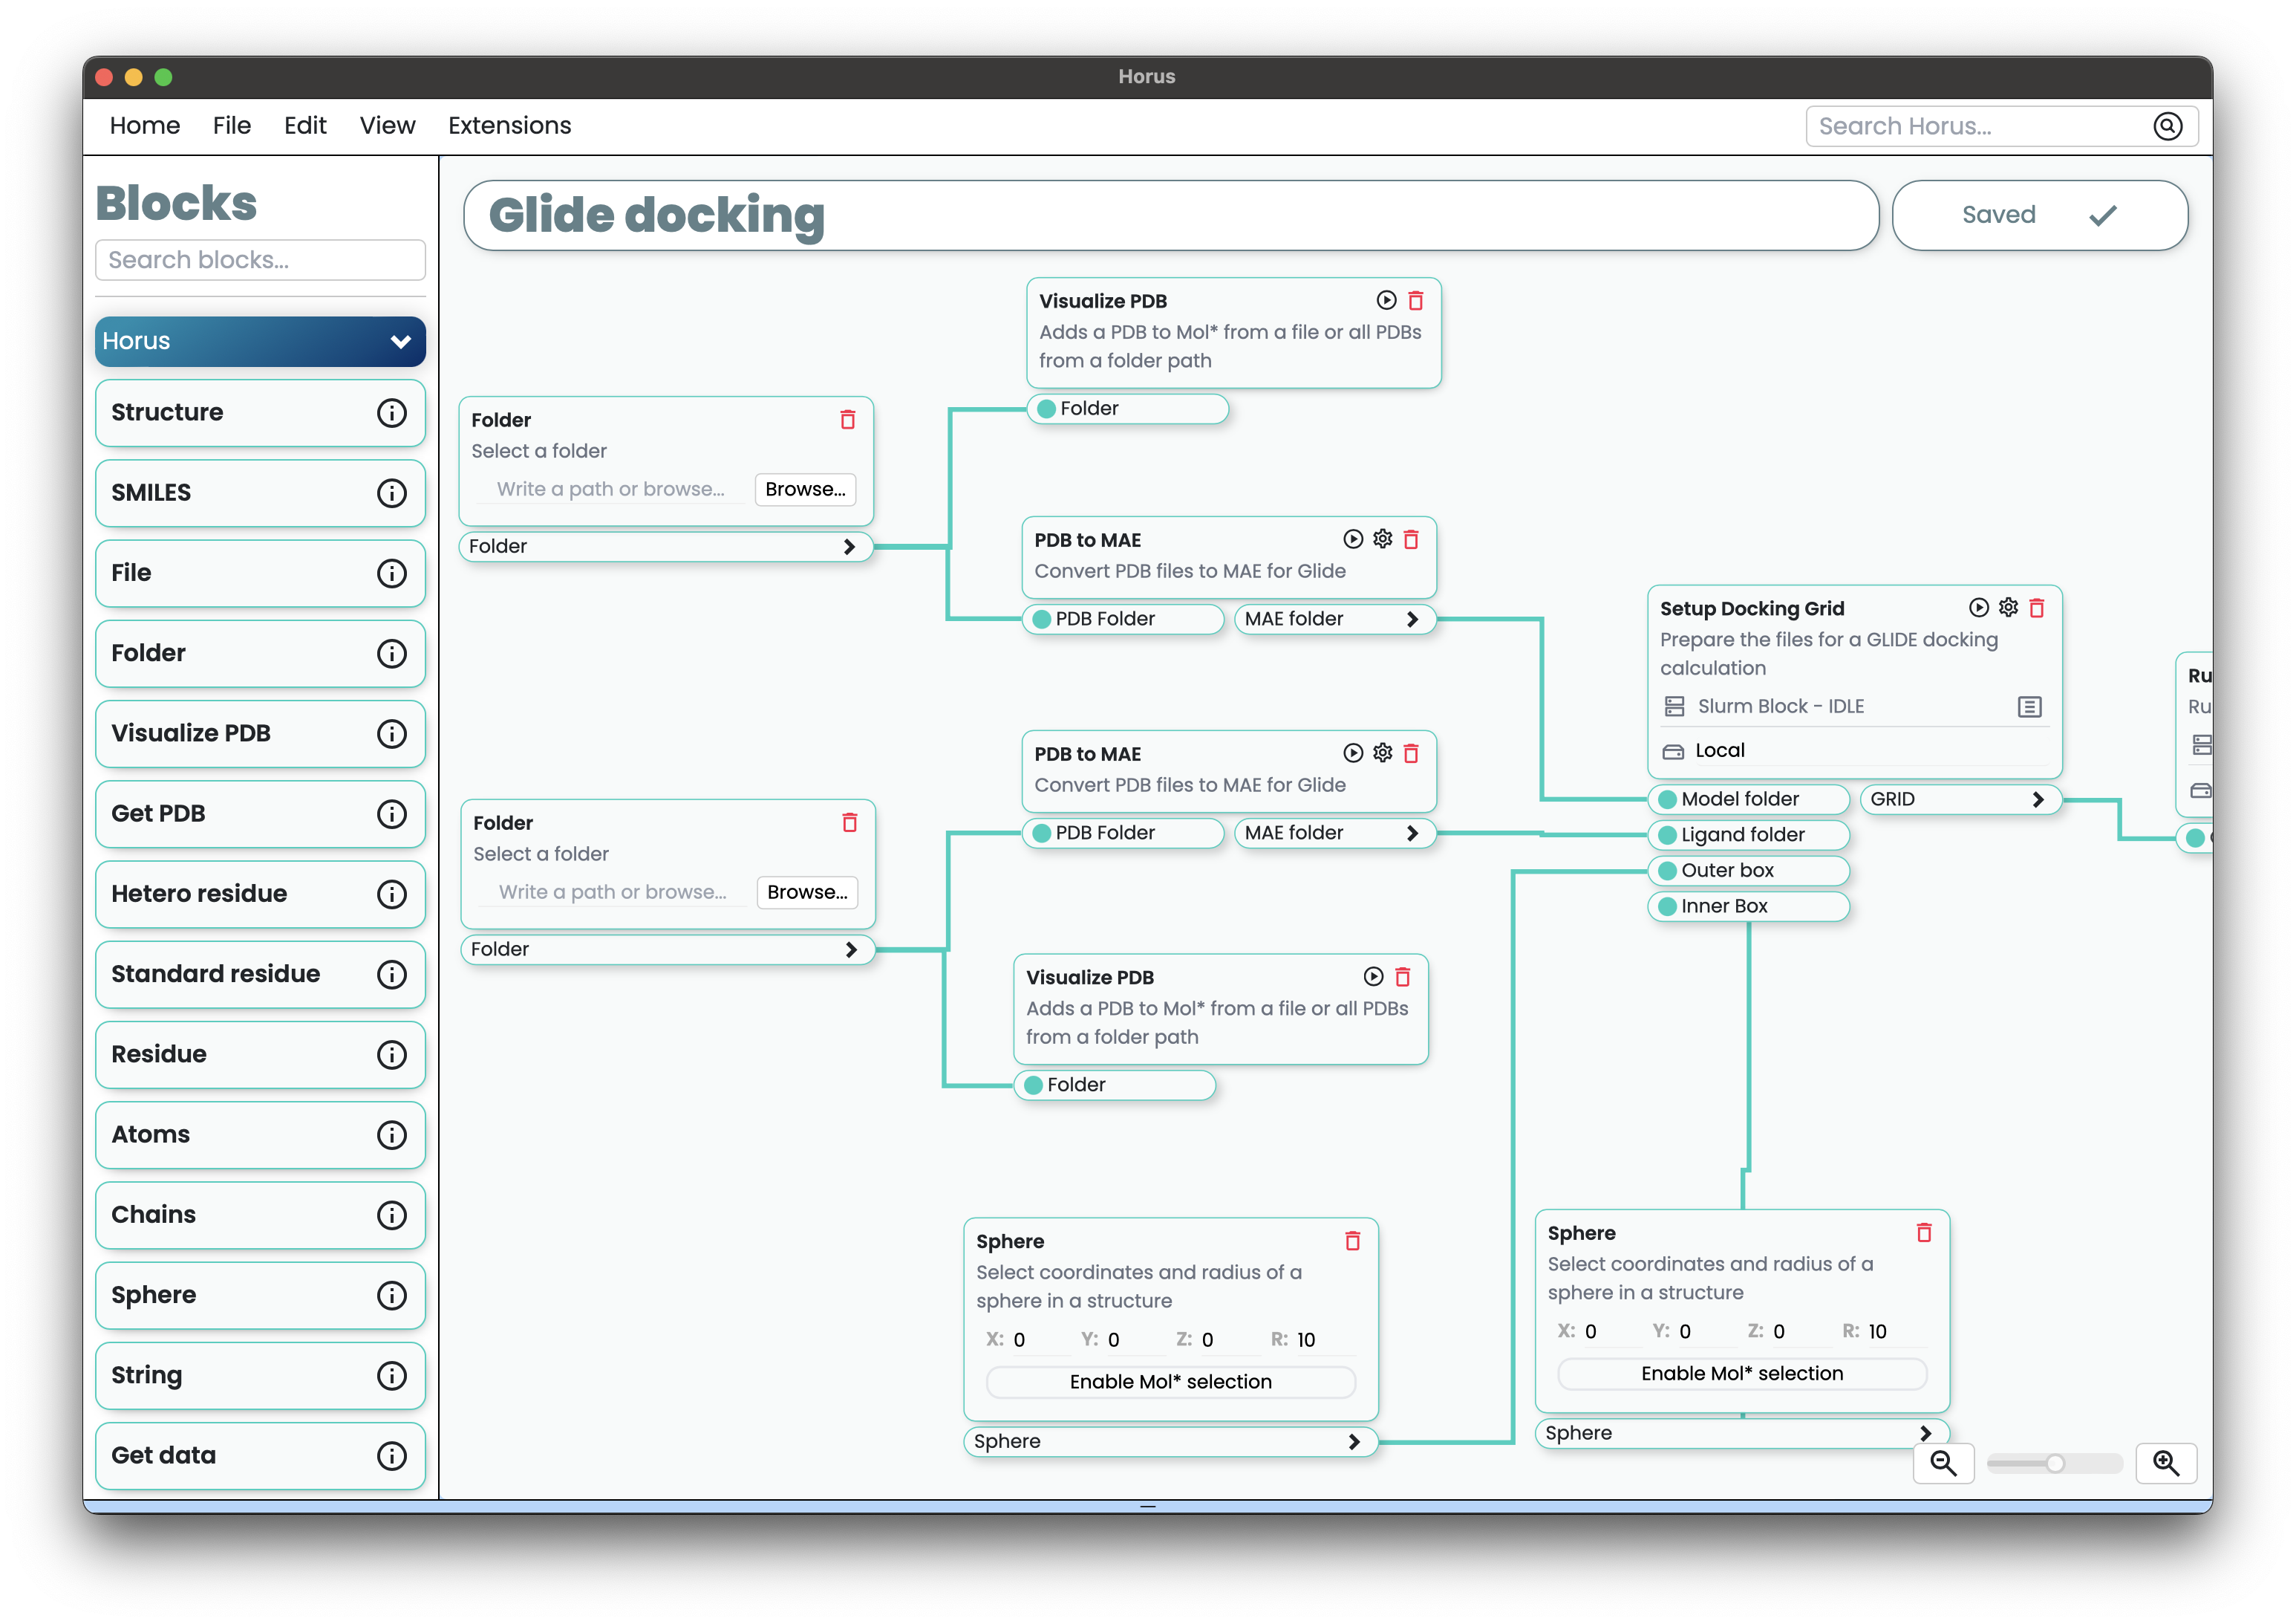Delete the lower Folder block
This screenshot has height=1624, width=2296.
pyautogui.click(x=850, y=822)
